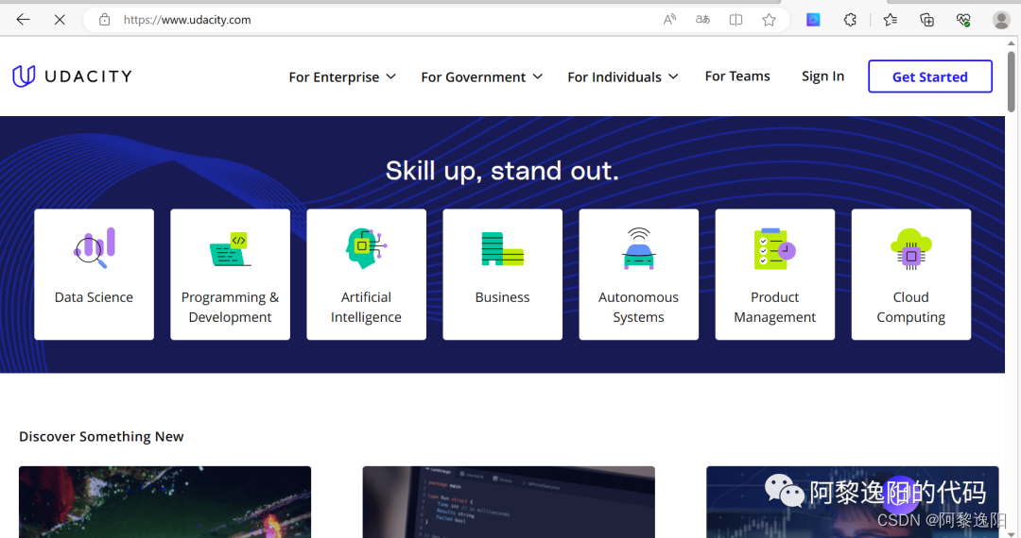Viewport: 1021px width, 538px height.
Task: Click the Udacity logo icon
Action: pyautogui.click(x=24, y=76)
